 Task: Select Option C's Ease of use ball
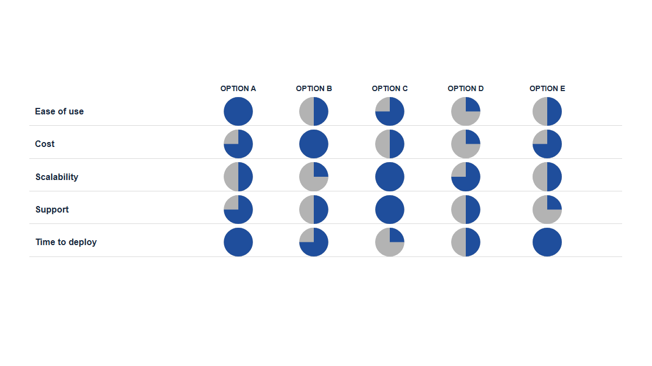point(390,112)
